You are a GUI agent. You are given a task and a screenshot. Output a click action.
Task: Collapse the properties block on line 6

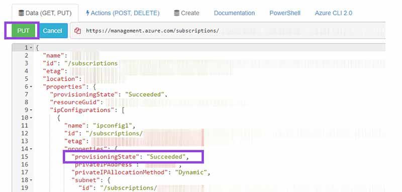pyautogui.click(x=31, y=87)
